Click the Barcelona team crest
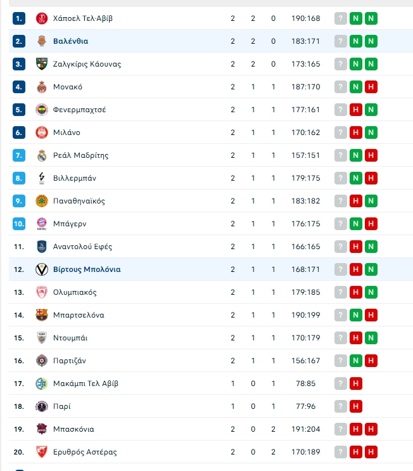 point(42,315)
